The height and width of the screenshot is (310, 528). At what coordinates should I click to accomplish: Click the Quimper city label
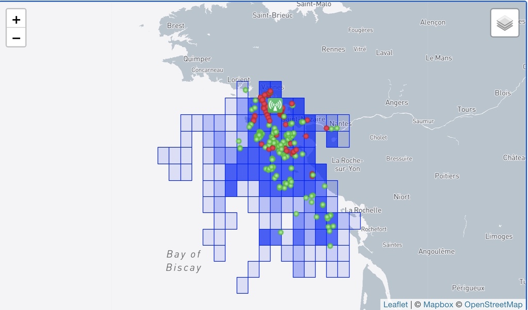[x=197, y=59]
